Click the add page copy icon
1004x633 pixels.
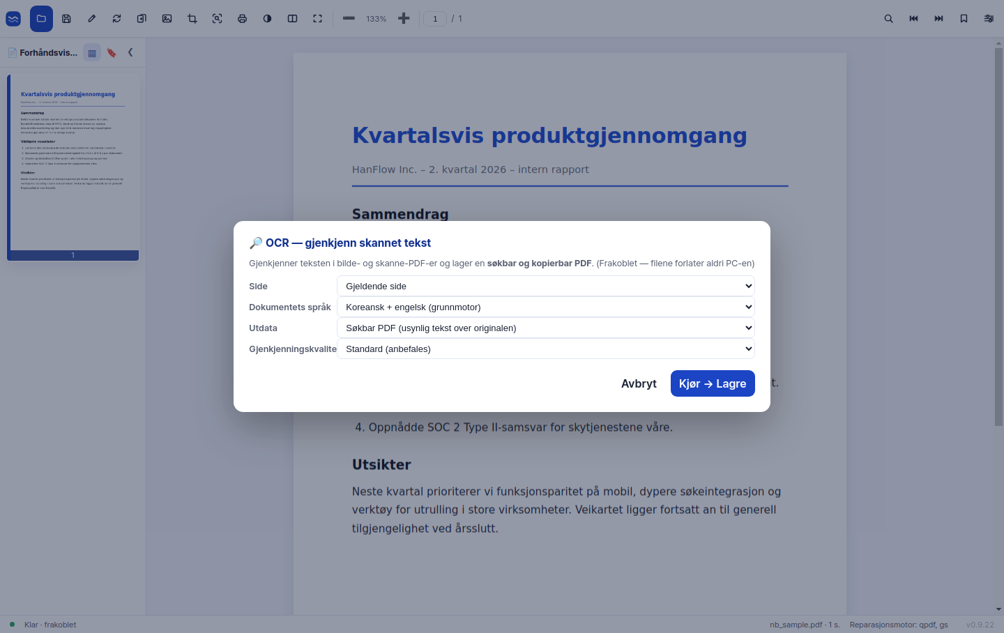click(x=142, y=19)
